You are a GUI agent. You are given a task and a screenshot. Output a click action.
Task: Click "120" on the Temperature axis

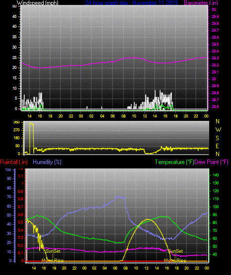pyautogui.click(x=216, y=191)
